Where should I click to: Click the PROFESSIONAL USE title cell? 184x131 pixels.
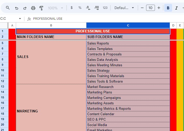pyautogui.click(x=93, y=31)
